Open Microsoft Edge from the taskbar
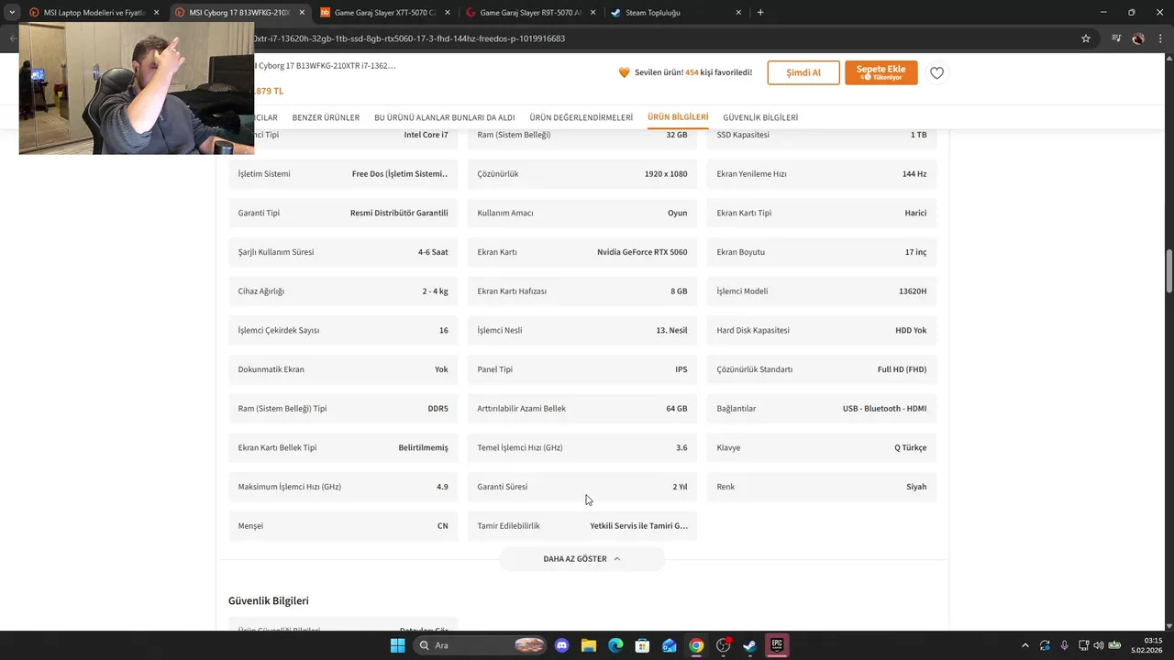The image size is (1174, 660). tap(615, 645)
